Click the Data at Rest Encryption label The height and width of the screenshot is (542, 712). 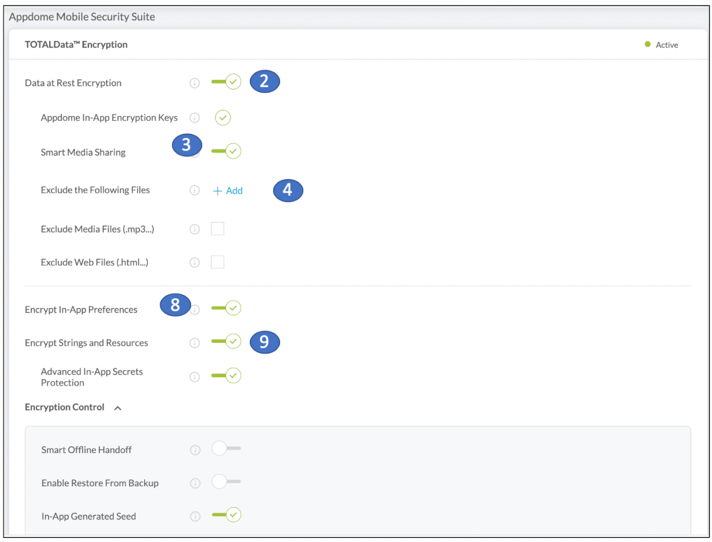pyautogui.click(x=73, y=83)
